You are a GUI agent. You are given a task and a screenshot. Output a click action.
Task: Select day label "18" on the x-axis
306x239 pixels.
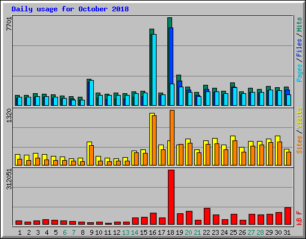click(x=170, y=232)
